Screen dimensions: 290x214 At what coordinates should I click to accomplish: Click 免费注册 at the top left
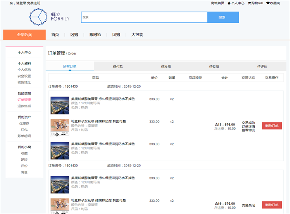[33, 3]
